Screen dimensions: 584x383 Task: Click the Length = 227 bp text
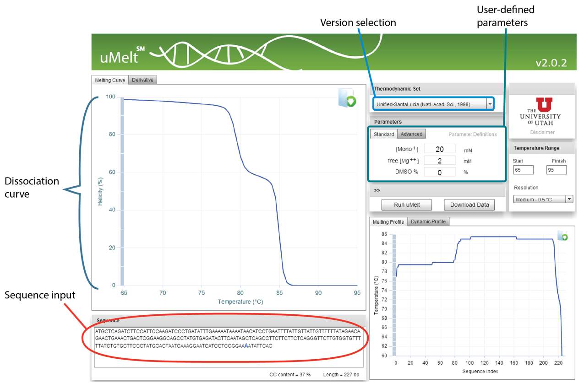(x=341, y=375)
